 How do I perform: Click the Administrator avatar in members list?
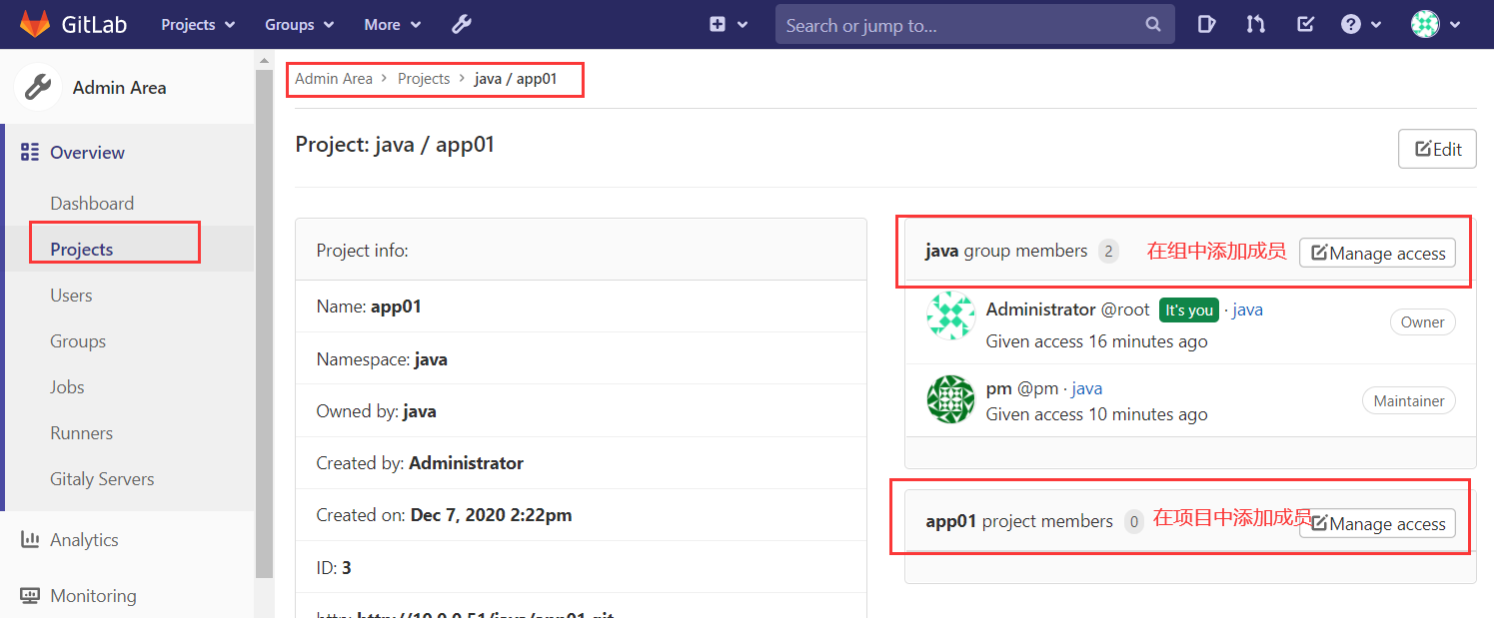tap(950, 315)
